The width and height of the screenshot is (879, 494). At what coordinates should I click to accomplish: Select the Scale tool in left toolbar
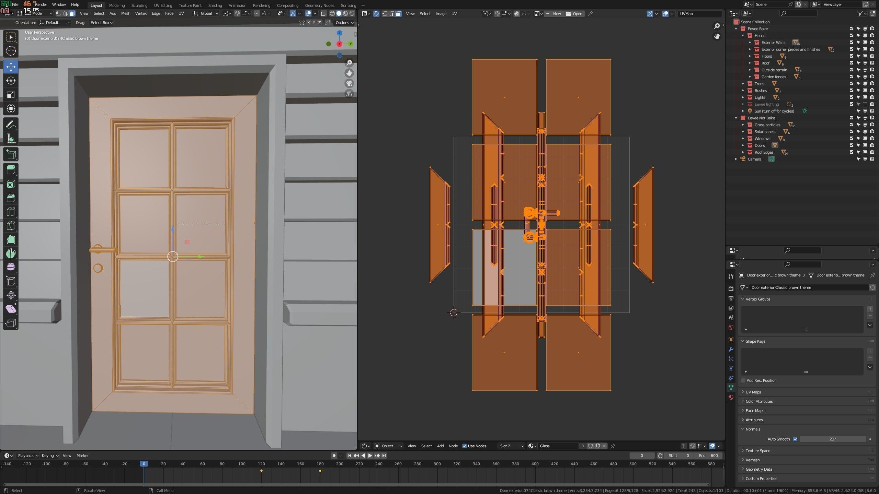pyautogui.click(x=11, y=95)
